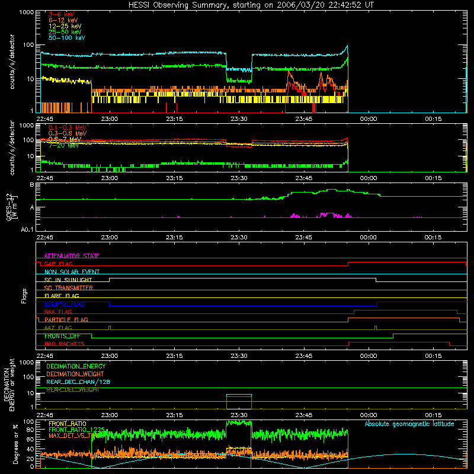The image size is (474, 474).
Task: Click the FRONT_RATIO legend label
Action: pyautogui.click(x=68, y=424)
